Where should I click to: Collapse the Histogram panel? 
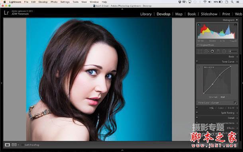click(237, 20)
